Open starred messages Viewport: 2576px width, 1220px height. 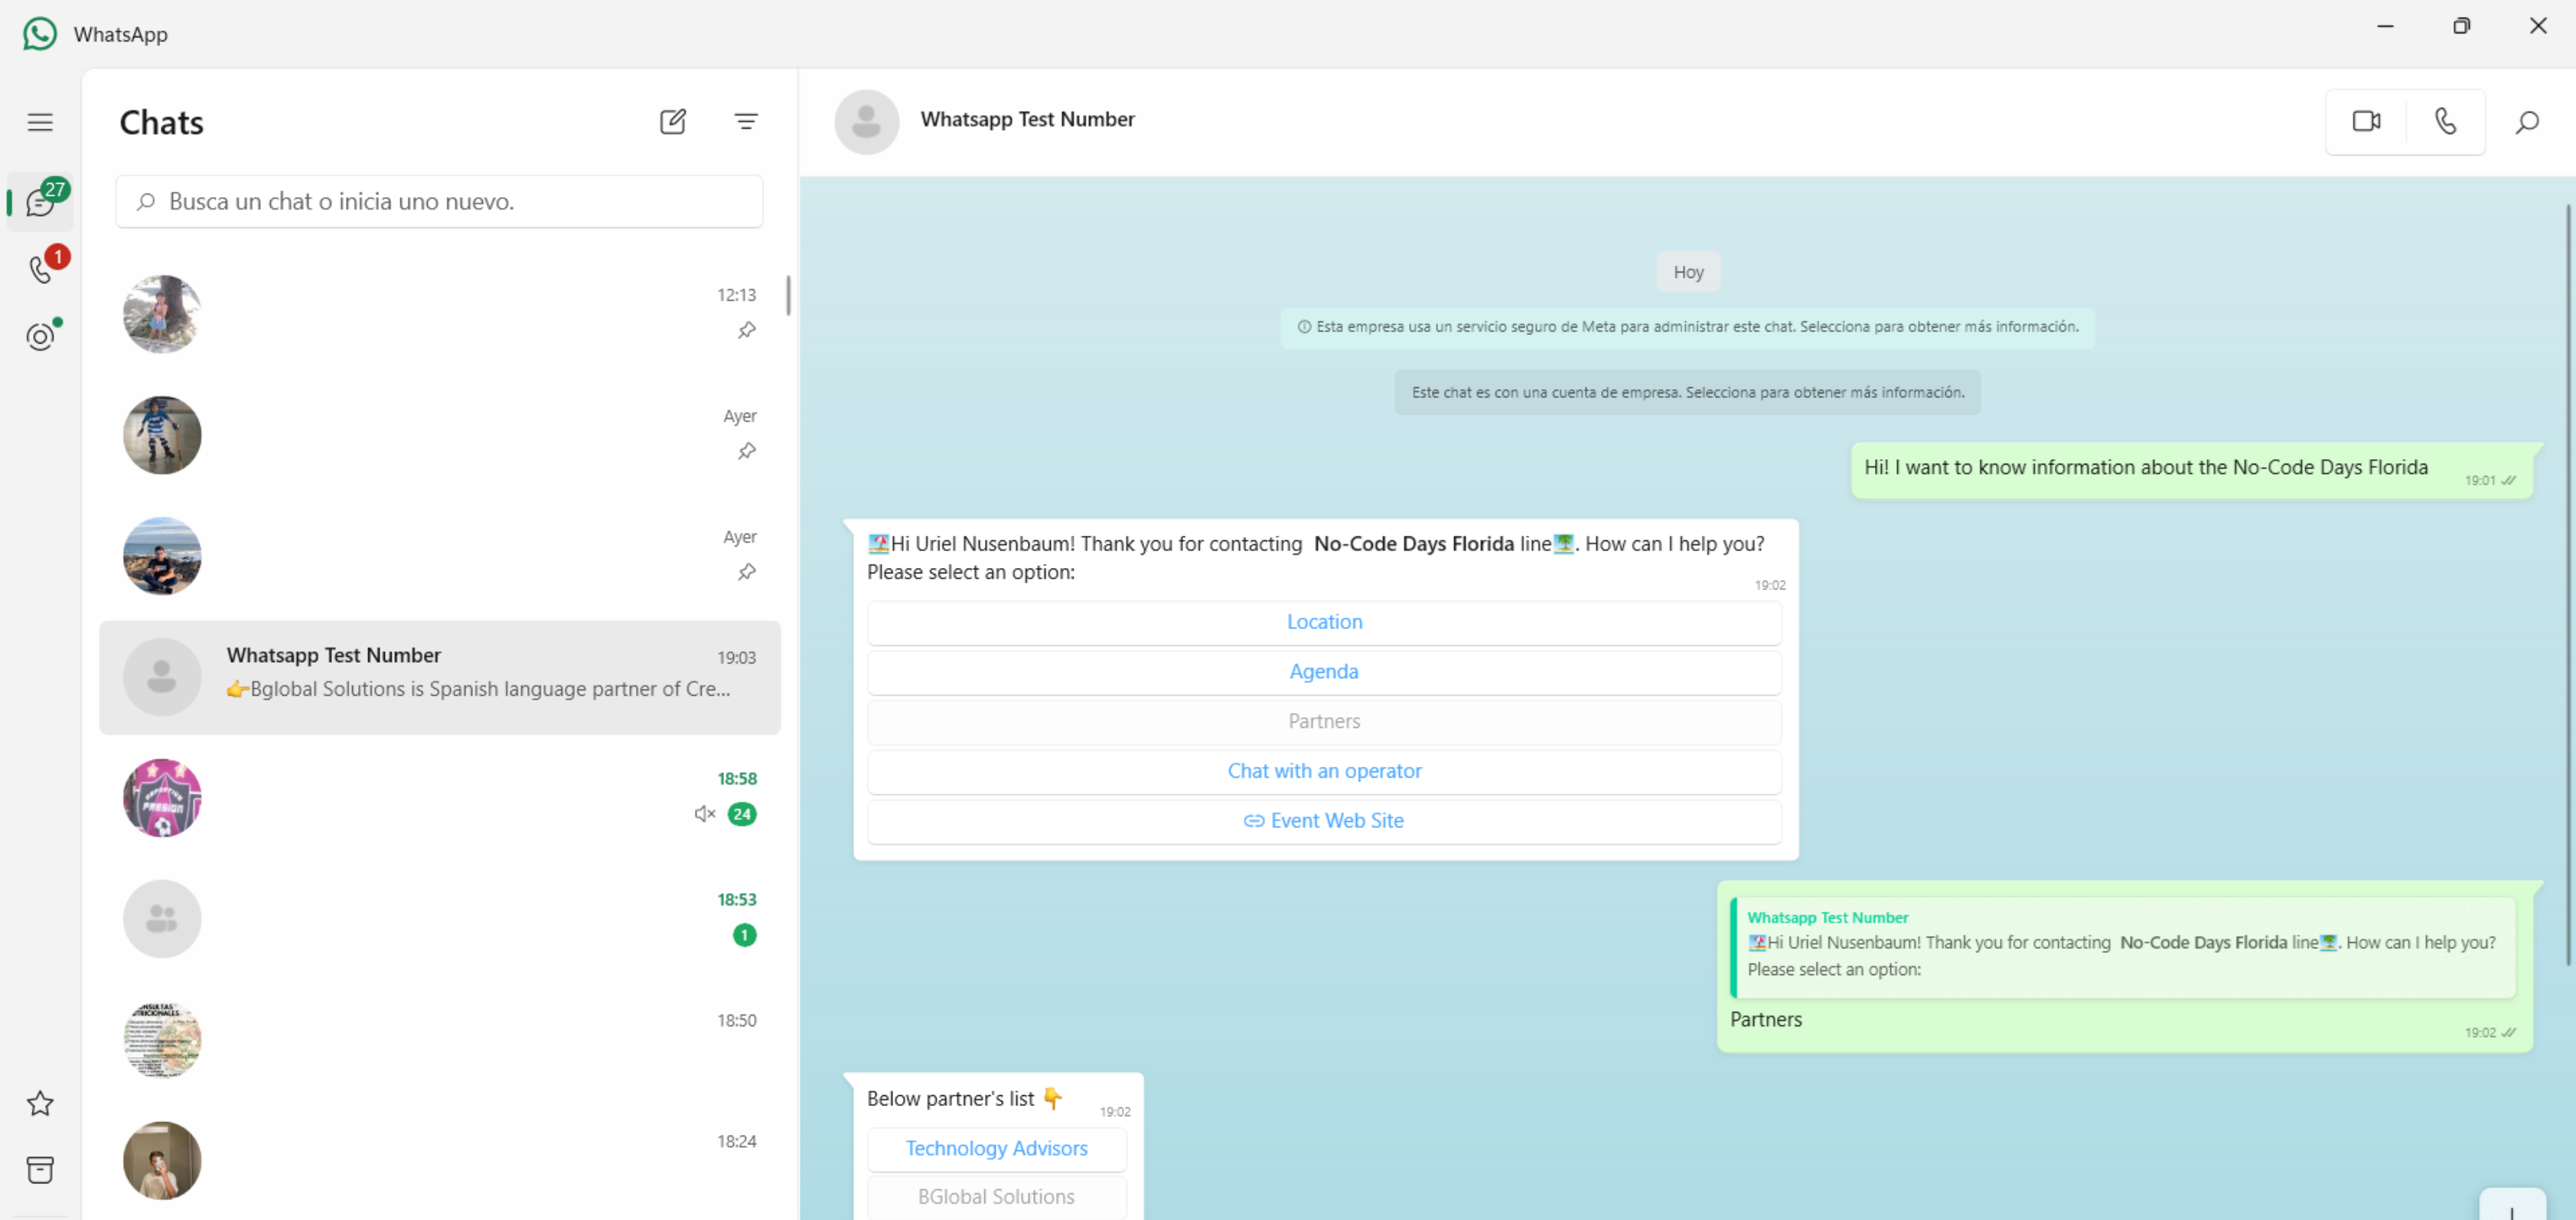pyautogui.click(x=40, y=1103)
